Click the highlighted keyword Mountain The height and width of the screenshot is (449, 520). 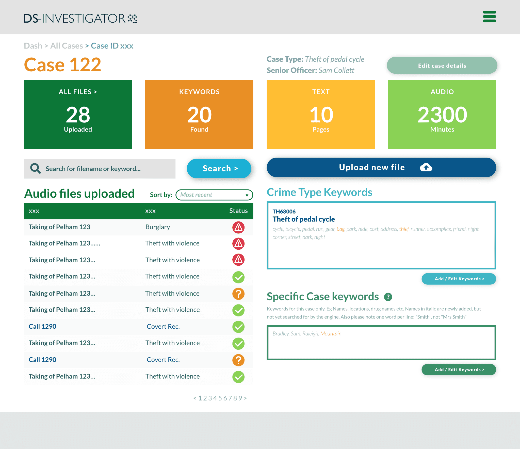tap(331, 333)
